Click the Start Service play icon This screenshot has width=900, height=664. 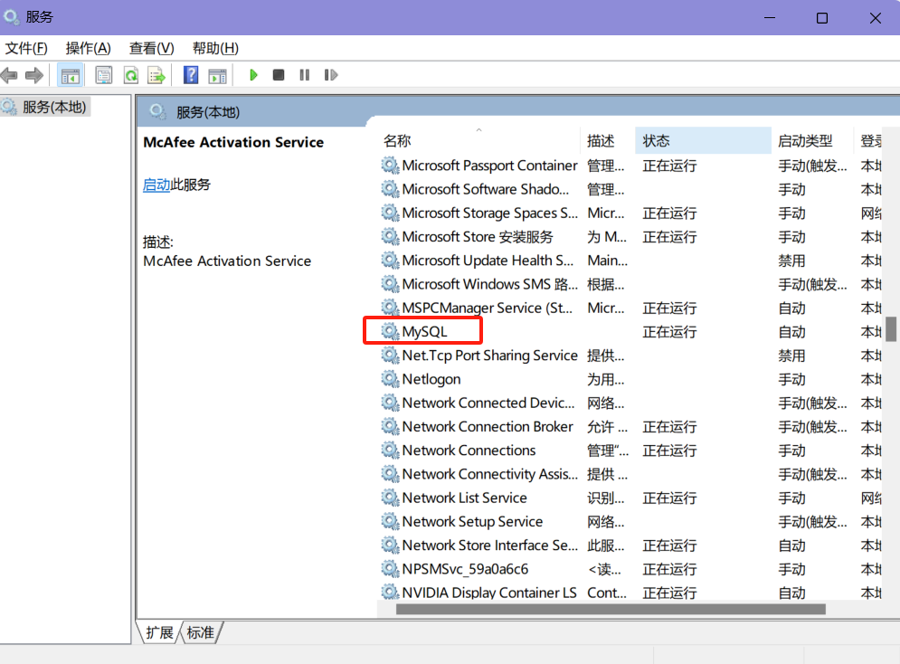pyautogui.click(x=253, y=75)
